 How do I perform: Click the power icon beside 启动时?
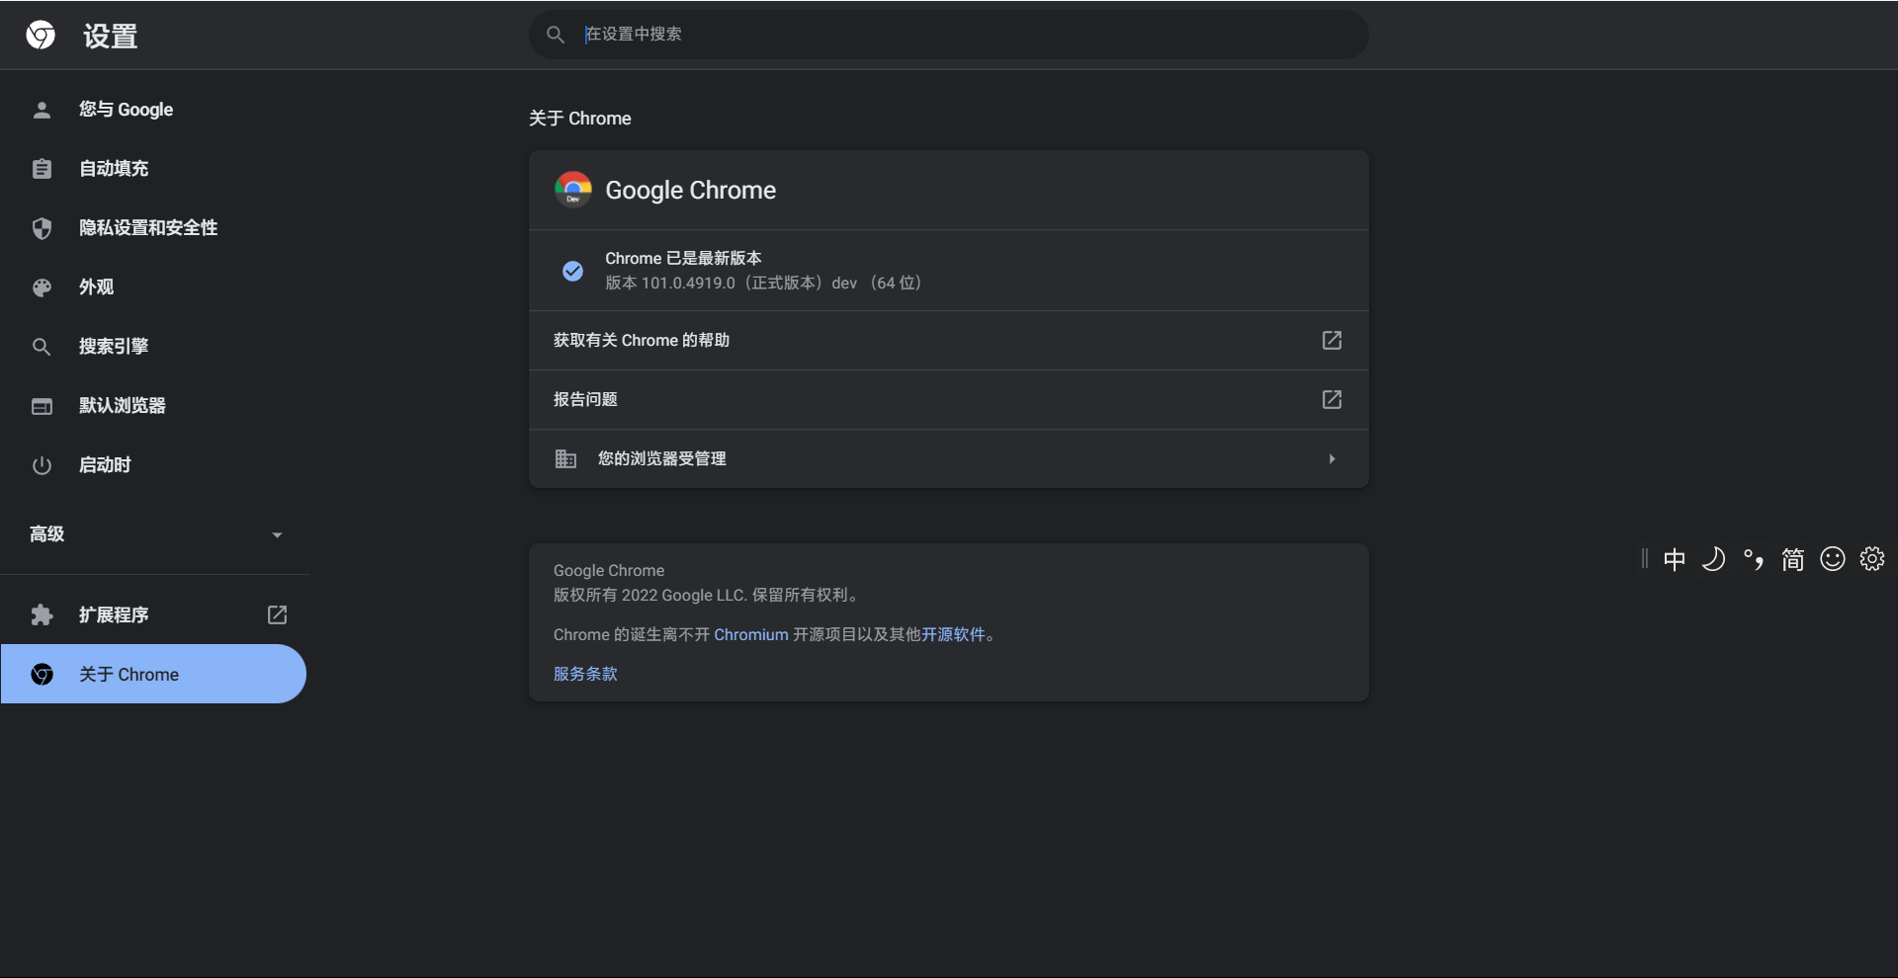42,465
